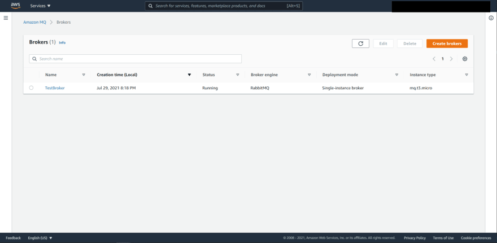Focus the Search name field
This screenshot has width=497, height=243.
click(x=136, y=59)
